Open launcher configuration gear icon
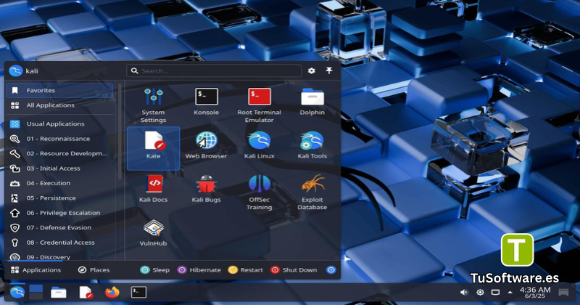The height and width of the screenshot is (305, 580). [x=312, y=70]
